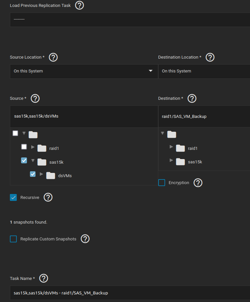Show Encryption help tooltip

coord(198,183)
